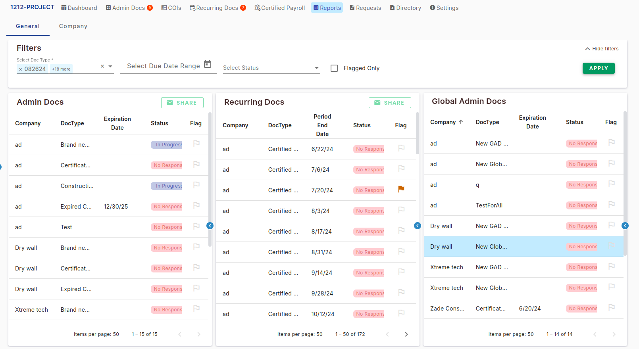Image resolution: width=639 pixels, height=349 pixels.
Task: Remove the 082624 doc type chip
Action: (x=21, y=69)
